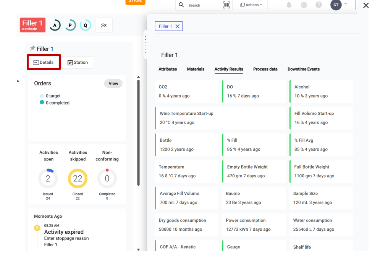This screenshot has width=380, height=257.
Task: Click the Activities skipped 22 ring gauge
Action: (x=78, y=178)
